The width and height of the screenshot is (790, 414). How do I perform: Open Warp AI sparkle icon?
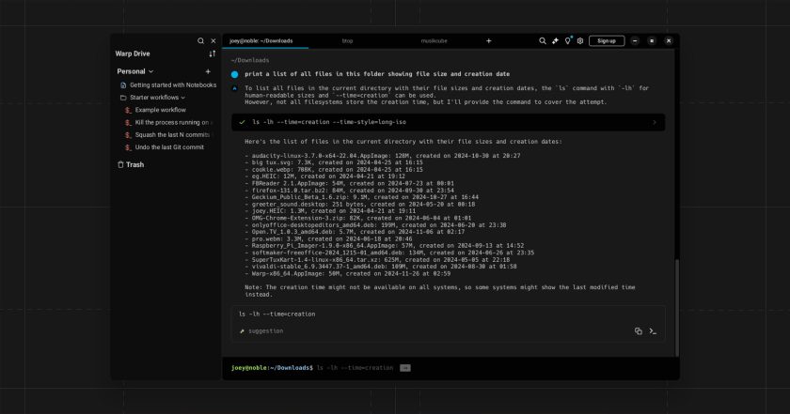tap(555, 40)
